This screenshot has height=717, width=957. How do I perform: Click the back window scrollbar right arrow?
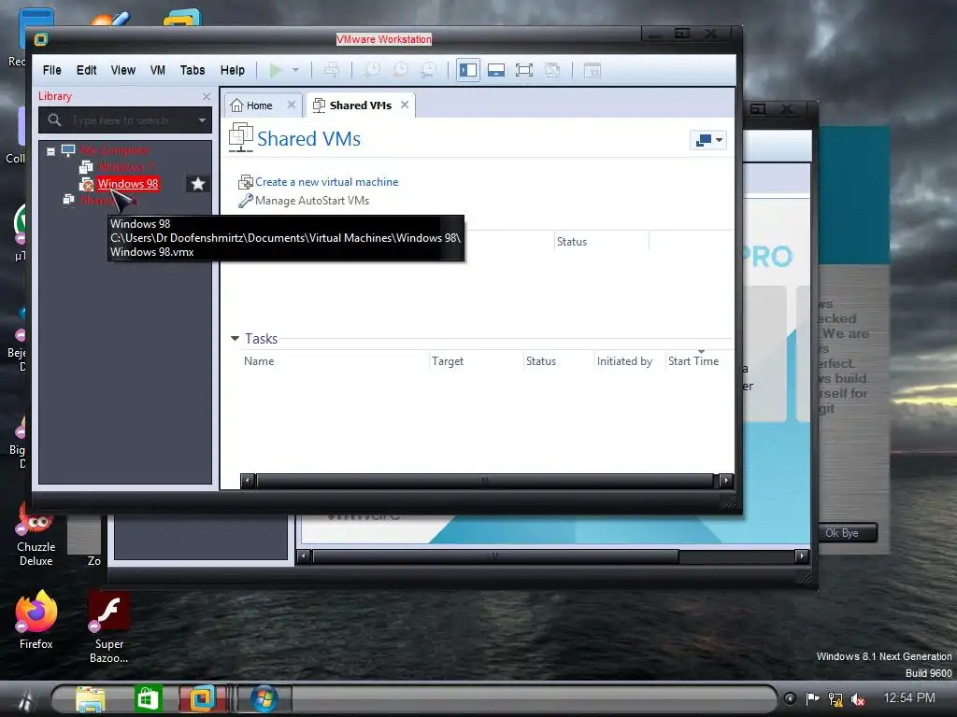(x=802, y=556)
